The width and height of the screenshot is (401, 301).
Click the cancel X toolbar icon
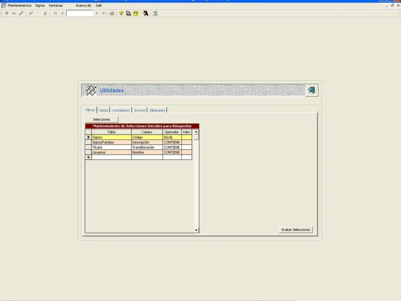tap(45, 14)
